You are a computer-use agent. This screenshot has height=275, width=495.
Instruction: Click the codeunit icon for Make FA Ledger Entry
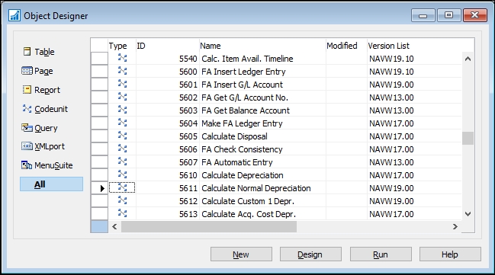click(x=122, y=123)
